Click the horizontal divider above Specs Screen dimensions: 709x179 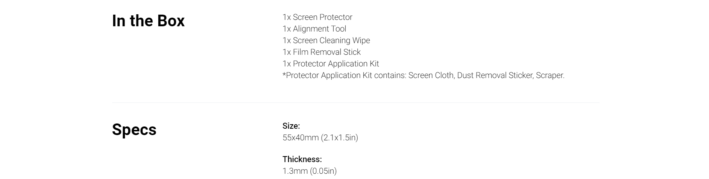355,102
